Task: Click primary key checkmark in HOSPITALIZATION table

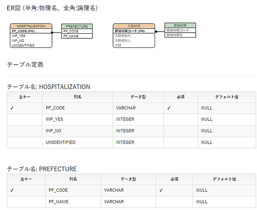Action: click(12, 108)
